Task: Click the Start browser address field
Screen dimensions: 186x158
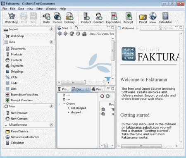Action: click(102, 34)
